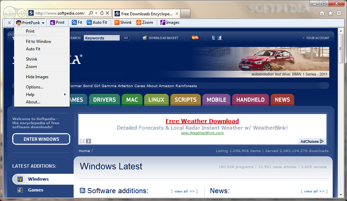Open the Linux category tab
The height and width of the screenshot is (201, 347).
coord(156,100)
